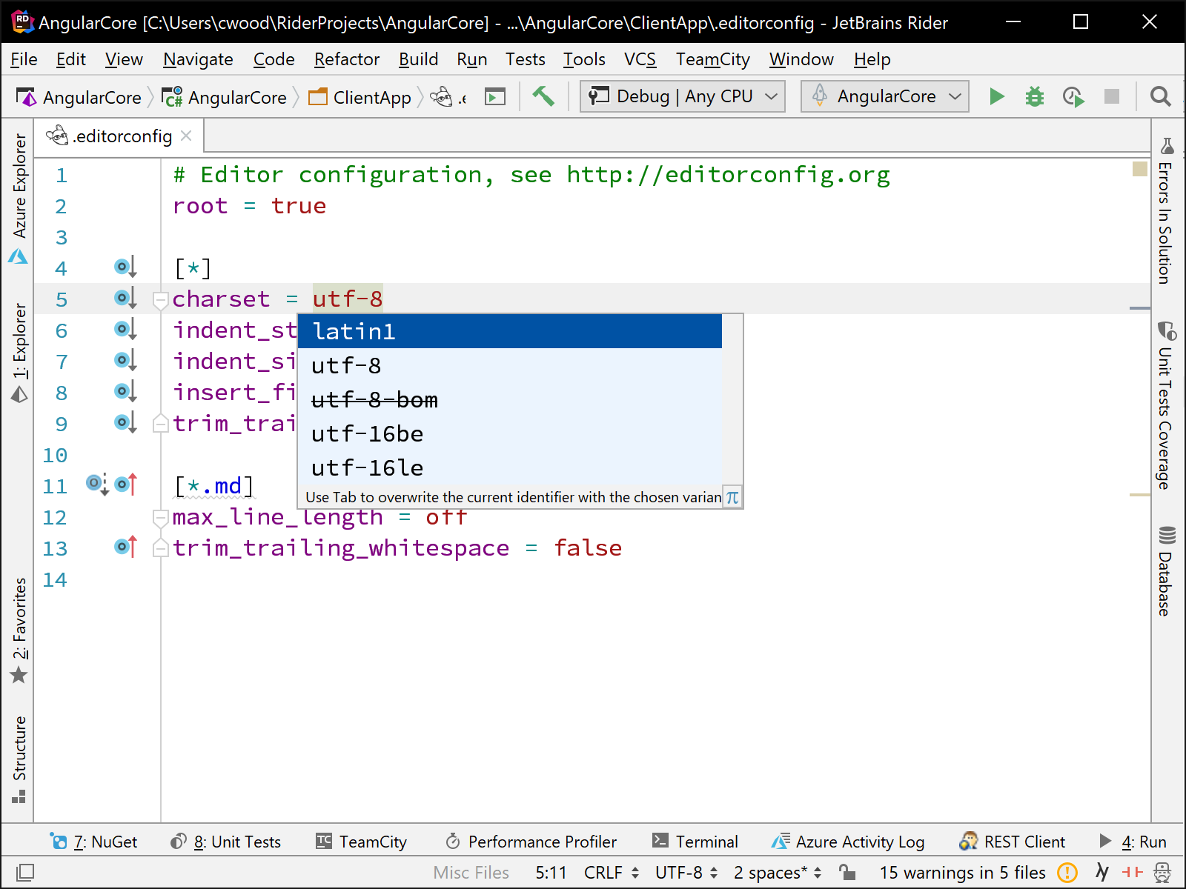Click gutter override icon on line 6
Viewport: 1186px width, 889px height.
click(x=125, y=329)
